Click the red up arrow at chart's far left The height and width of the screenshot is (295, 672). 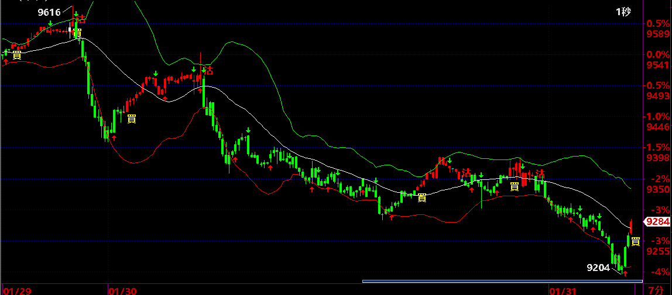[6, 61]
